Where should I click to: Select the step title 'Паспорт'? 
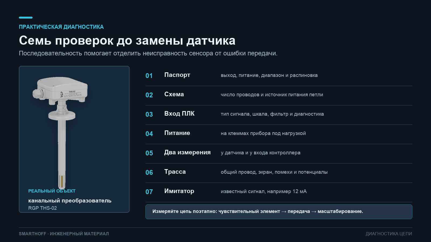177,75
